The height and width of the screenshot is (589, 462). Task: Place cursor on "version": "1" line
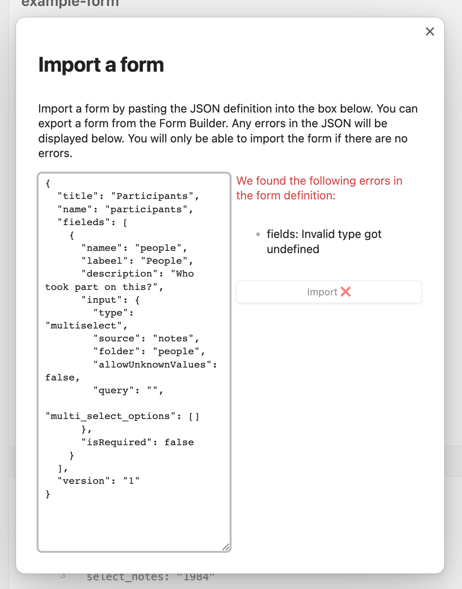(x=98, y=481)
